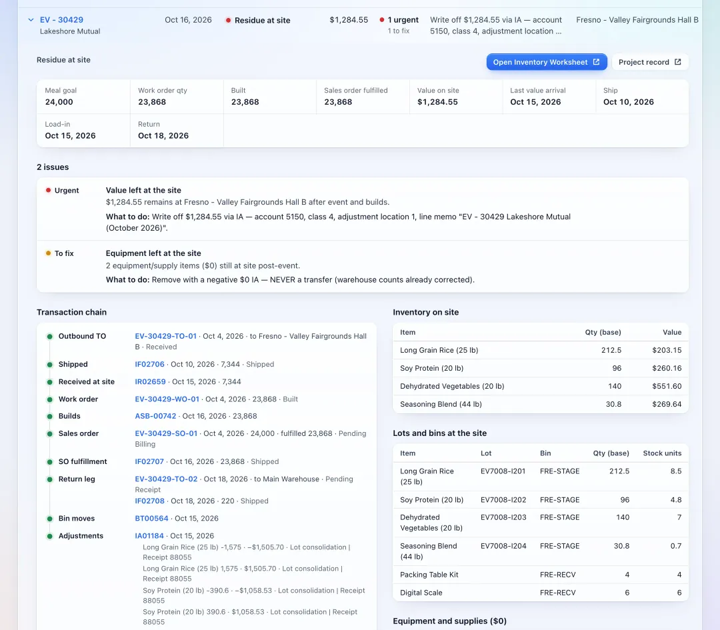Click external-link icon in Open Inventory Worksheet
This screenshot has height=630, width=720.
coord(596,62)
